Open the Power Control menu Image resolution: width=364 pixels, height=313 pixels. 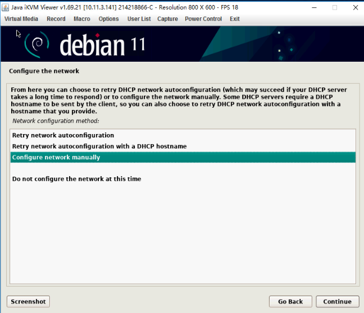point(203,19)
